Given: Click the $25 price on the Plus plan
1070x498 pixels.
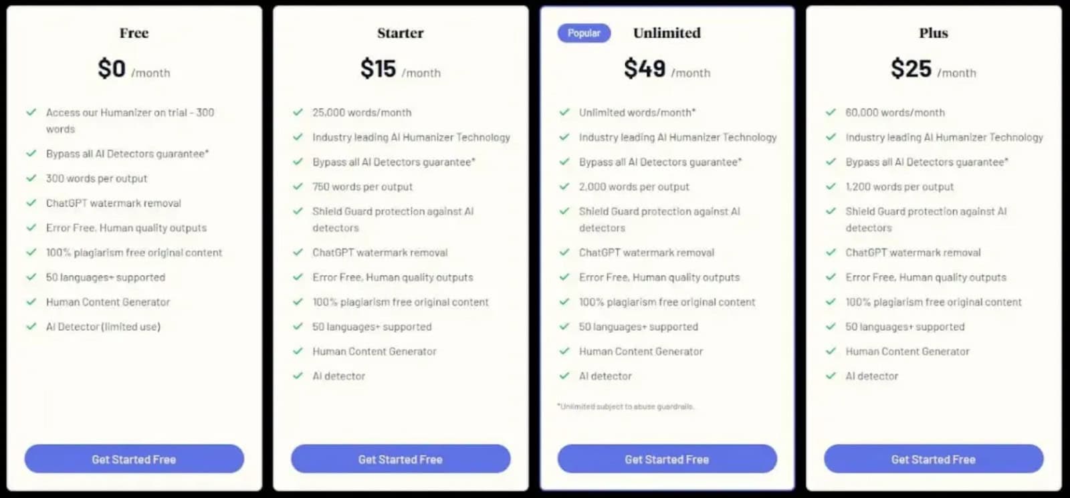Looking at the screenshot, I should tap(911, 68).
